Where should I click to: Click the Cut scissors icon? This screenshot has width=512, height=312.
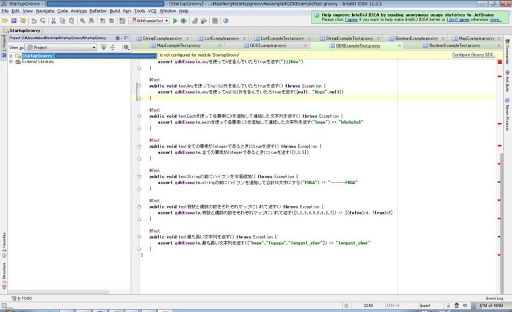click(53, 20)
